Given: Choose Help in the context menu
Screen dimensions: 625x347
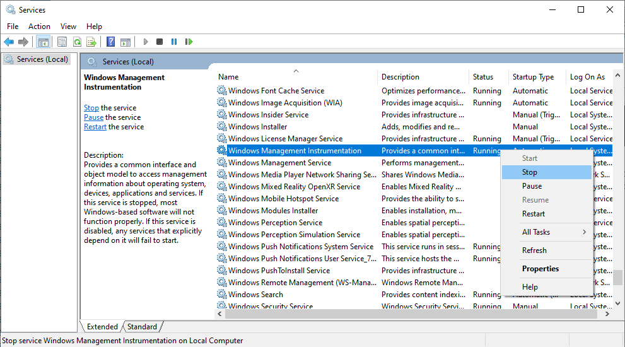Looking at the screenshot, I should click(546, 287).
